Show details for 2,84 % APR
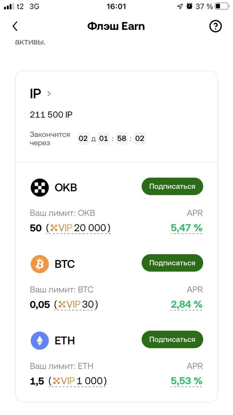Image resolution: width=233 pixels, height=415 pixels. click(186, 304)
